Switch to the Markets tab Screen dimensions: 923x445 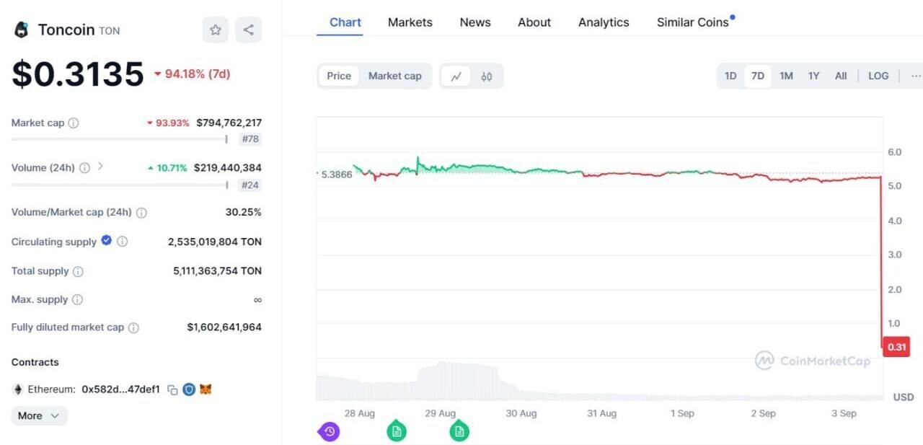(x=410, y=22)
